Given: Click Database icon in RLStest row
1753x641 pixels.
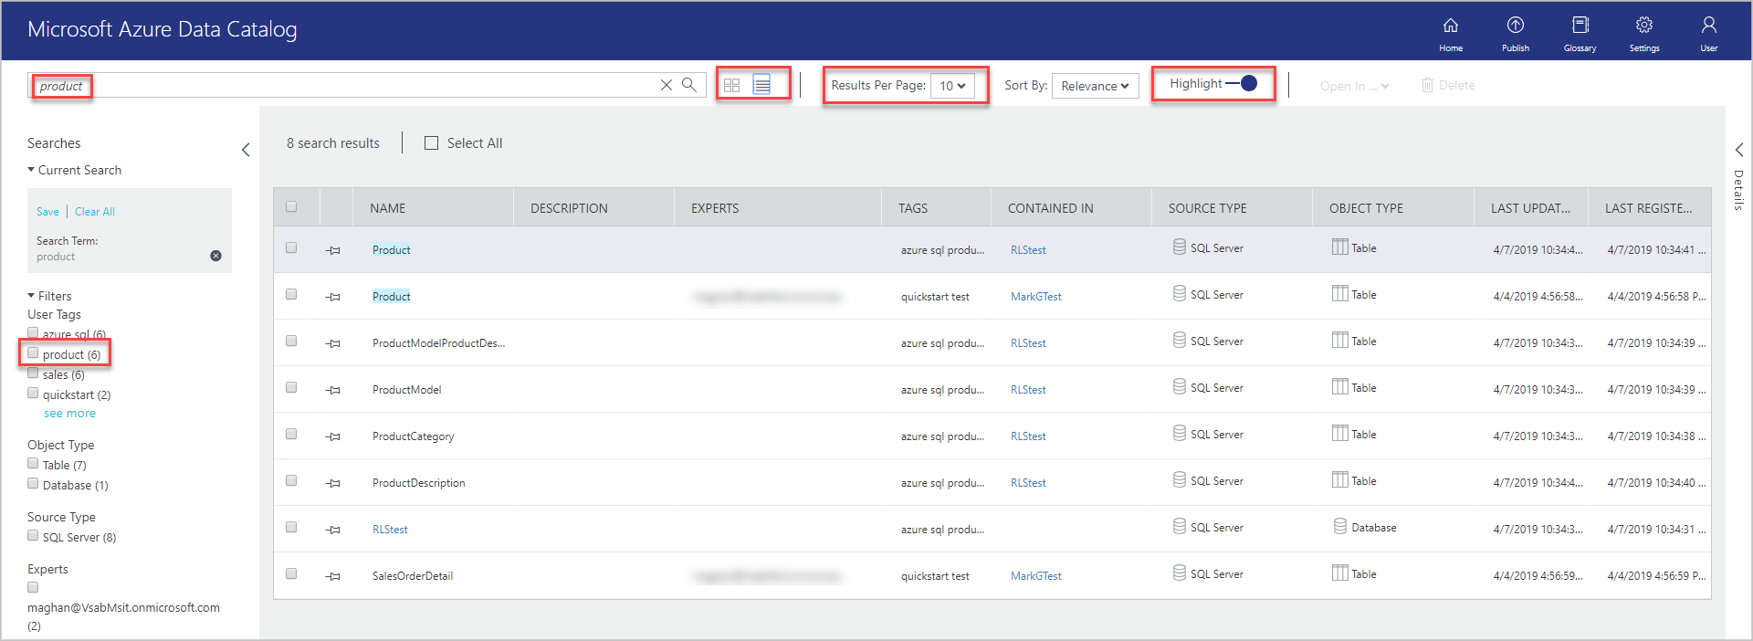Looking at the screenshot, I should point(1339,526).
